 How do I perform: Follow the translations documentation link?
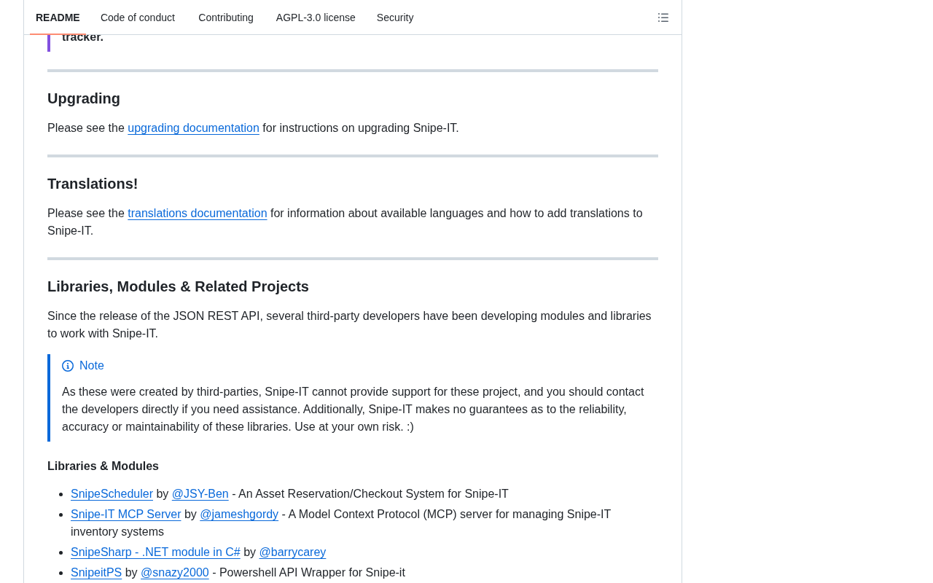[198, 214]
